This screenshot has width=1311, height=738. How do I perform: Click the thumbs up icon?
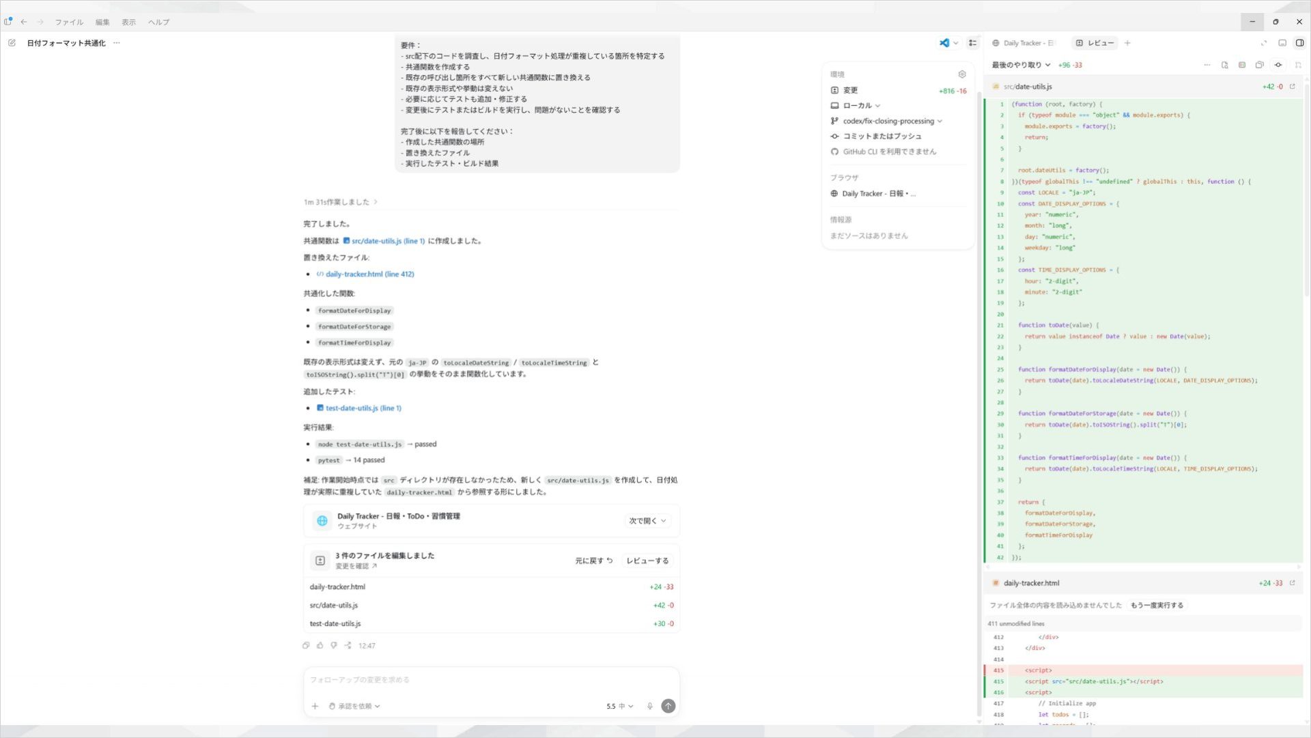click(x=320, y=646)
